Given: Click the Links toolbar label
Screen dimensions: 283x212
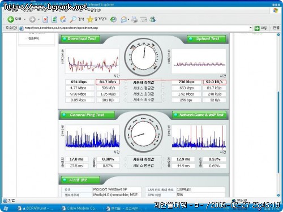Looking at the screenshot, I should point(276,28).
